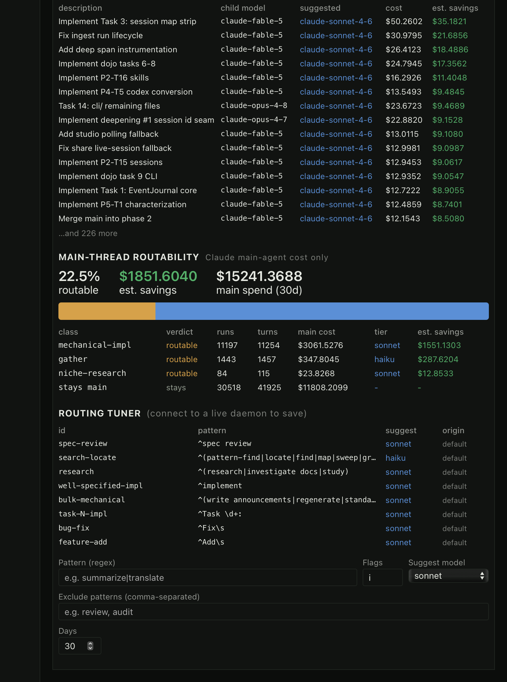Screen dimensions: 507x682
Task: Click the Flags input field
Action: [x=382, y=577]
